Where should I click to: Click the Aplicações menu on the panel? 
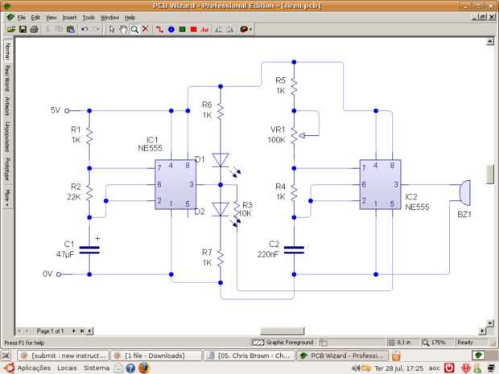(x=34, y=368)
